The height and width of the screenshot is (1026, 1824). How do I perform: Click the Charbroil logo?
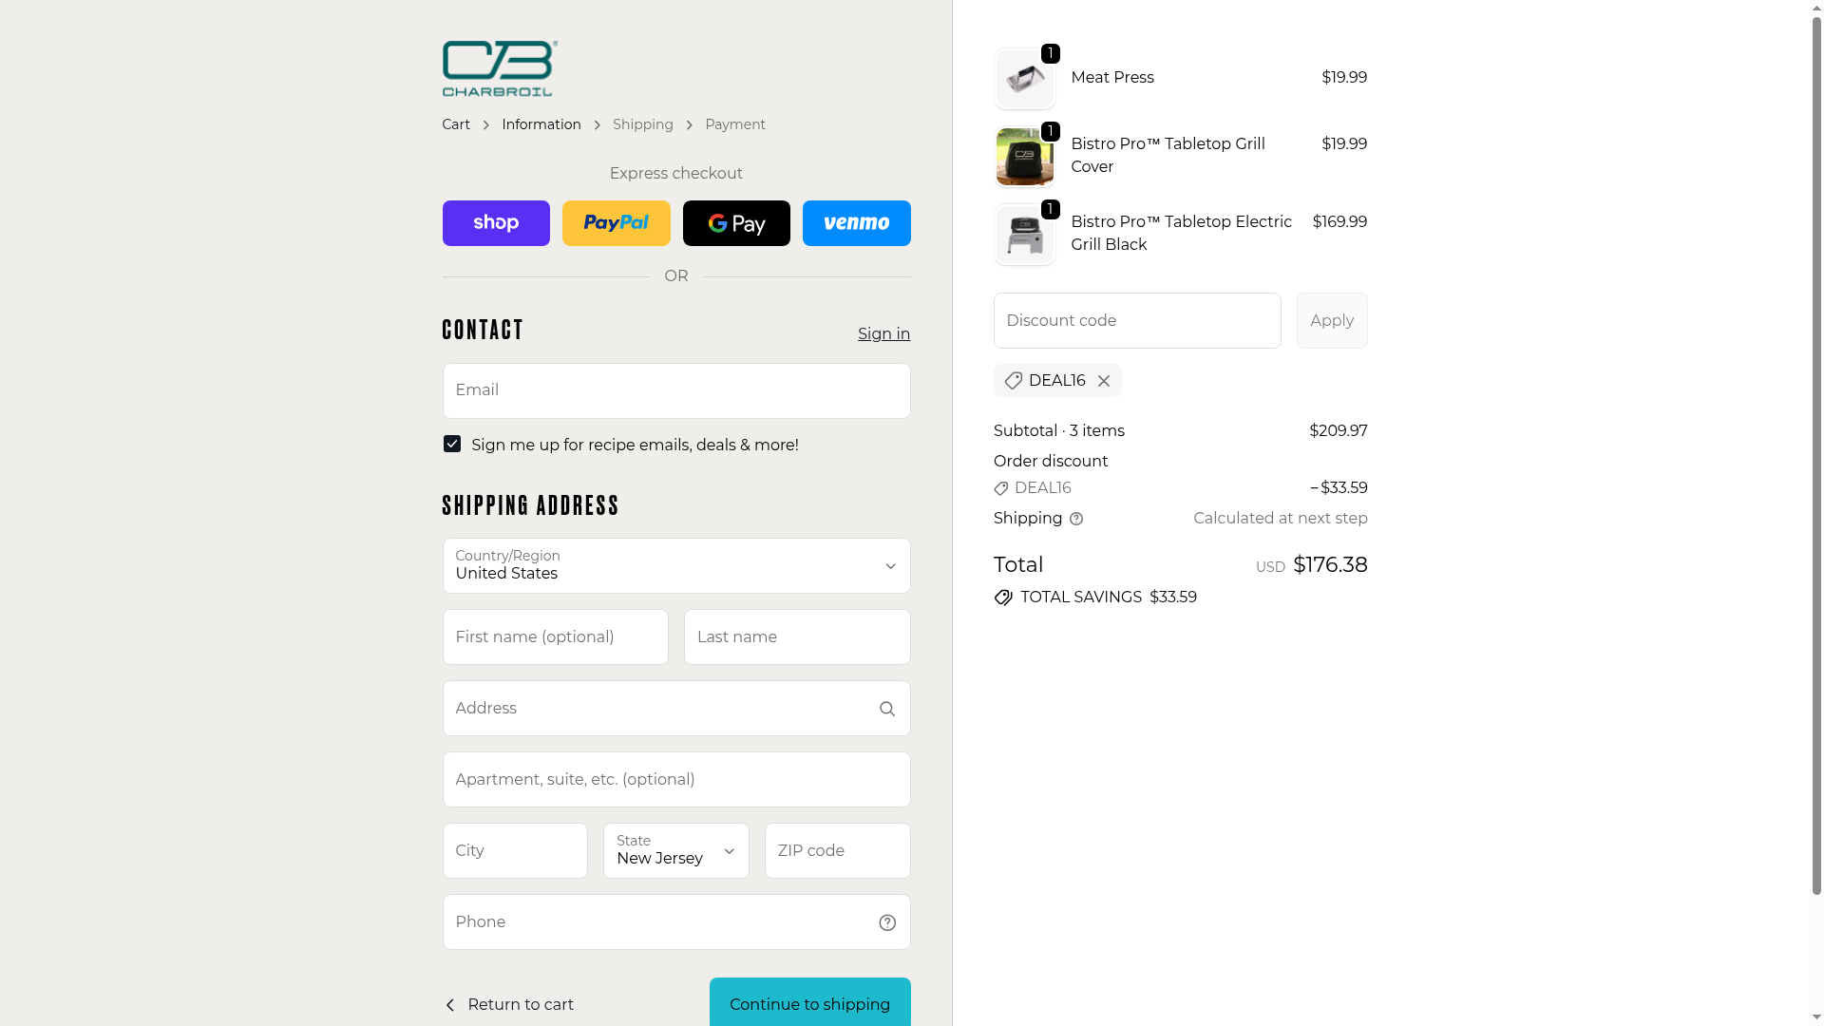coord(500,68)
